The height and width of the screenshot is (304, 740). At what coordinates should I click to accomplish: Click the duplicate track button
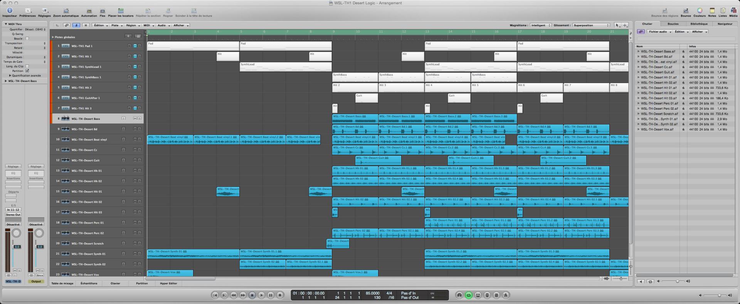point(138,36)
